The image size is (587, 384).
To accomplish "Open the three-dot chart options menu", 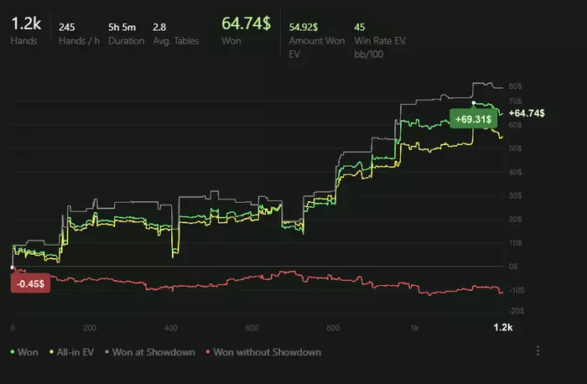I will point(538,350).
